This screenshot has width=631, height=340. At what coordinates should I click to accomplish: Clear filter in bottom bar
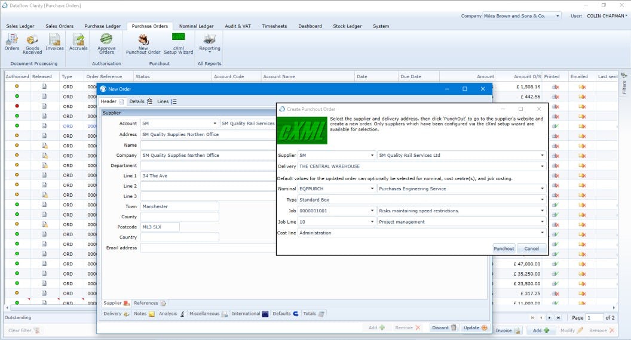click(24, 330)
